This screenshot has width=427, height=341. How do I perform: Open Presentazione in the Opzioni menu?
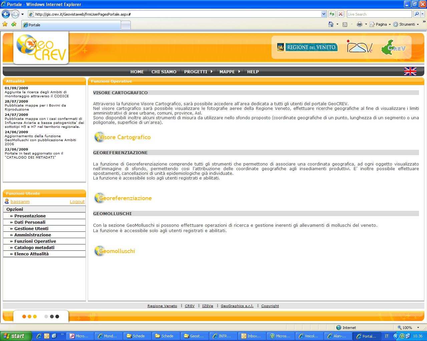coord(44,216)
